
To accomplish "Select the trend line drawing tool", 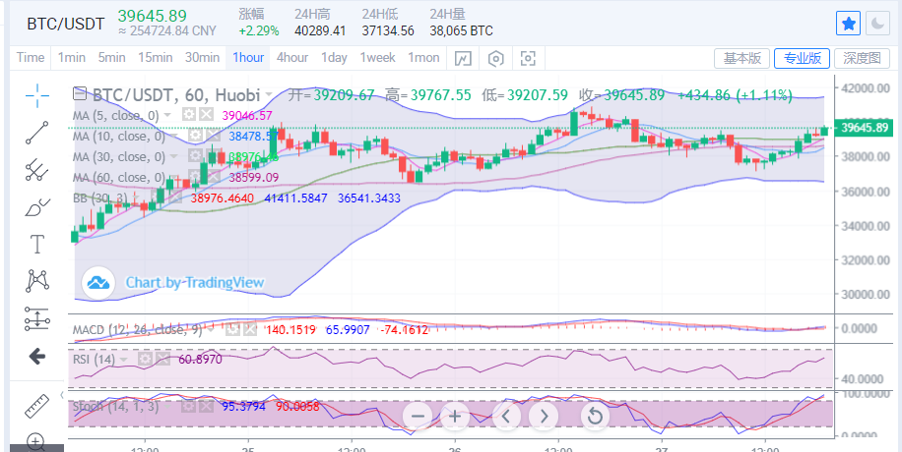I will [x=37, y=132].
